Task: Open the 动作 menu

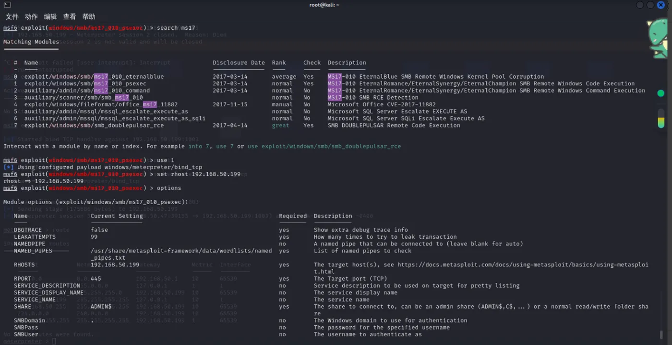Action: click(31, 17)
